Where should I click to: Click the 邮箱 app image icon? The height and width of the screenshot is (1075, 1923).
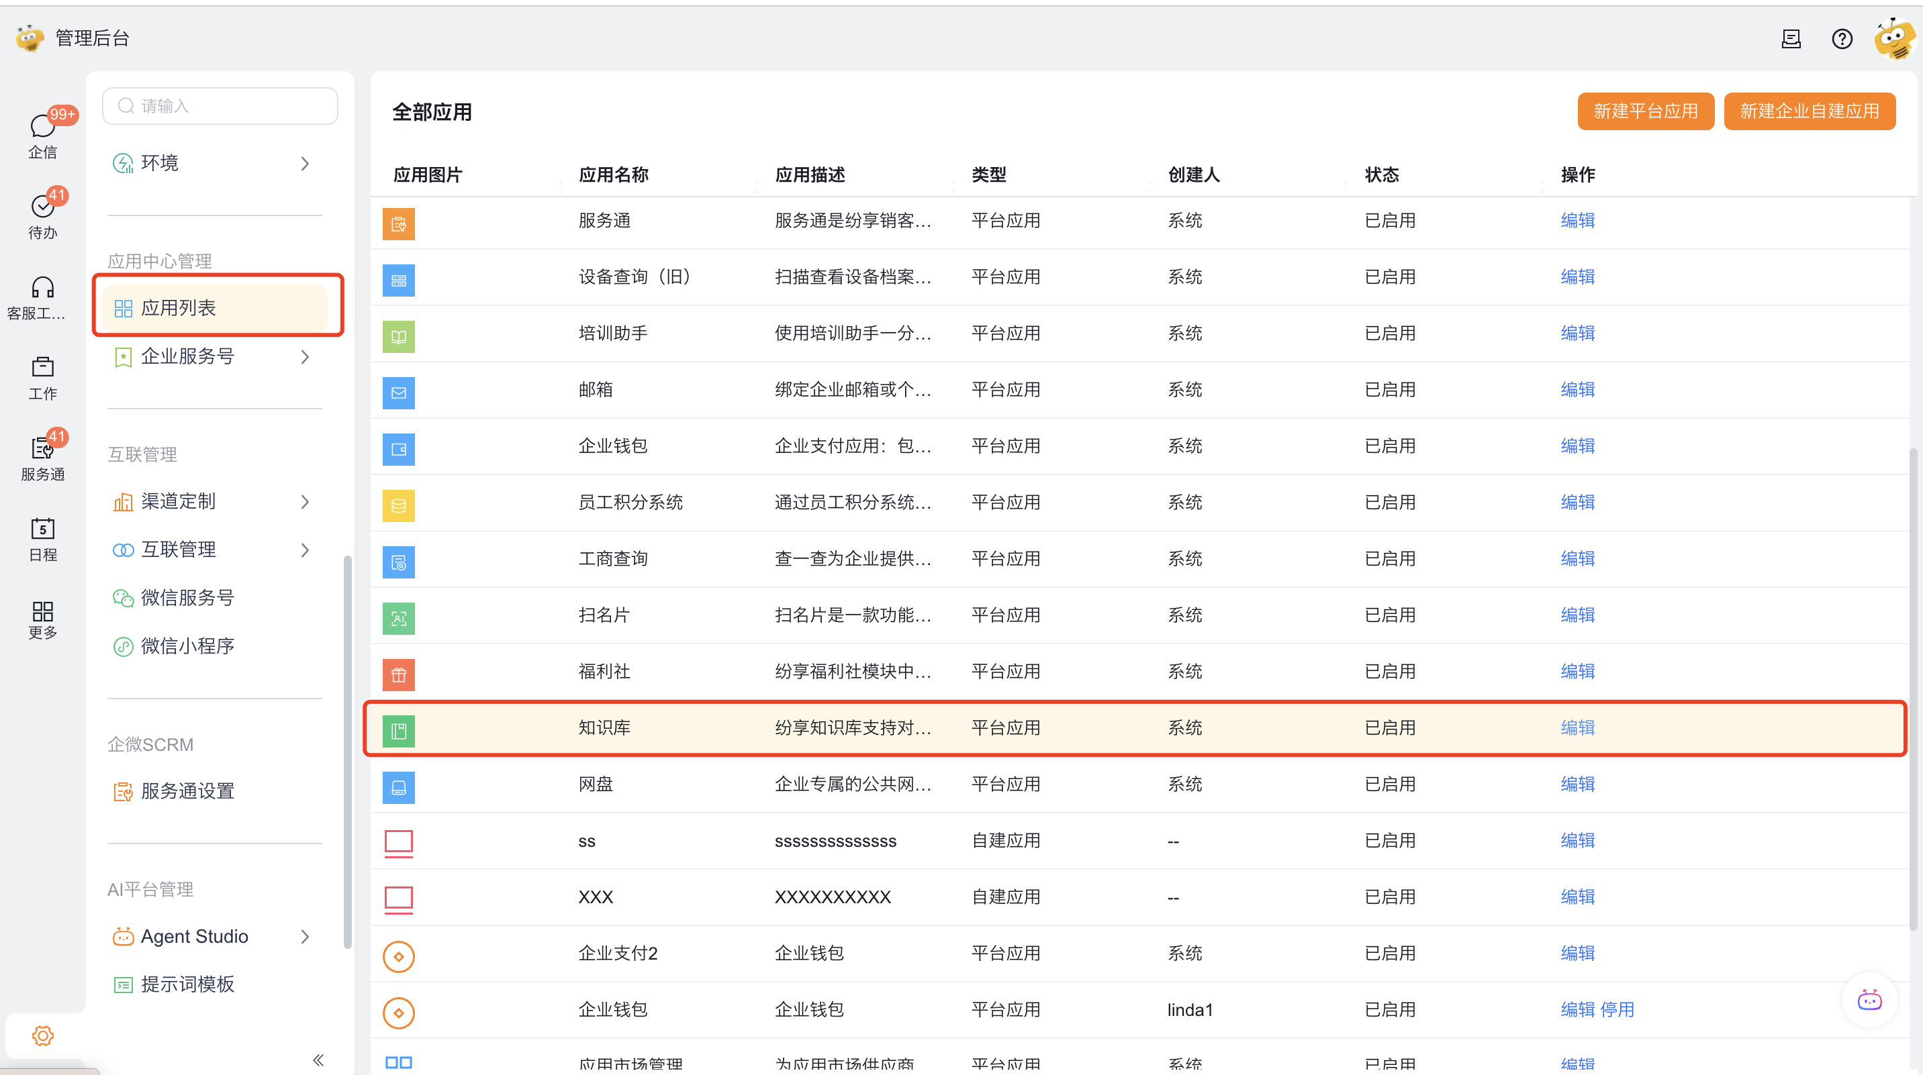(399, 393)
